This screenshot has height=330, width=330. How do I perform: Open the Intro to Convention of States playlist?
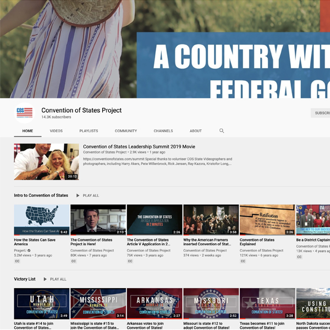pyautogui.click(x=41, y=195)
